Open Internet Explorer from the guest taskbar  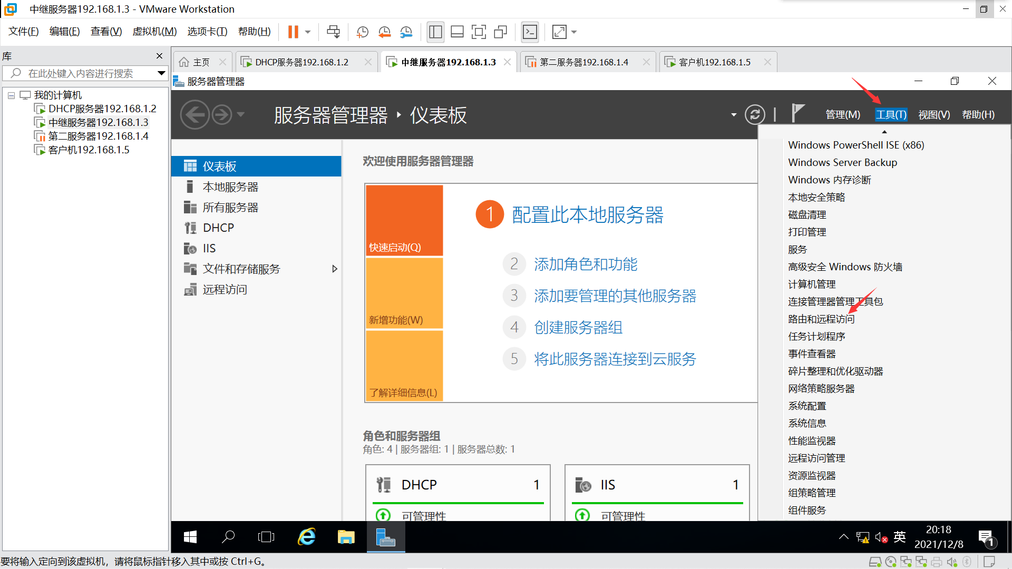point(307,537)
